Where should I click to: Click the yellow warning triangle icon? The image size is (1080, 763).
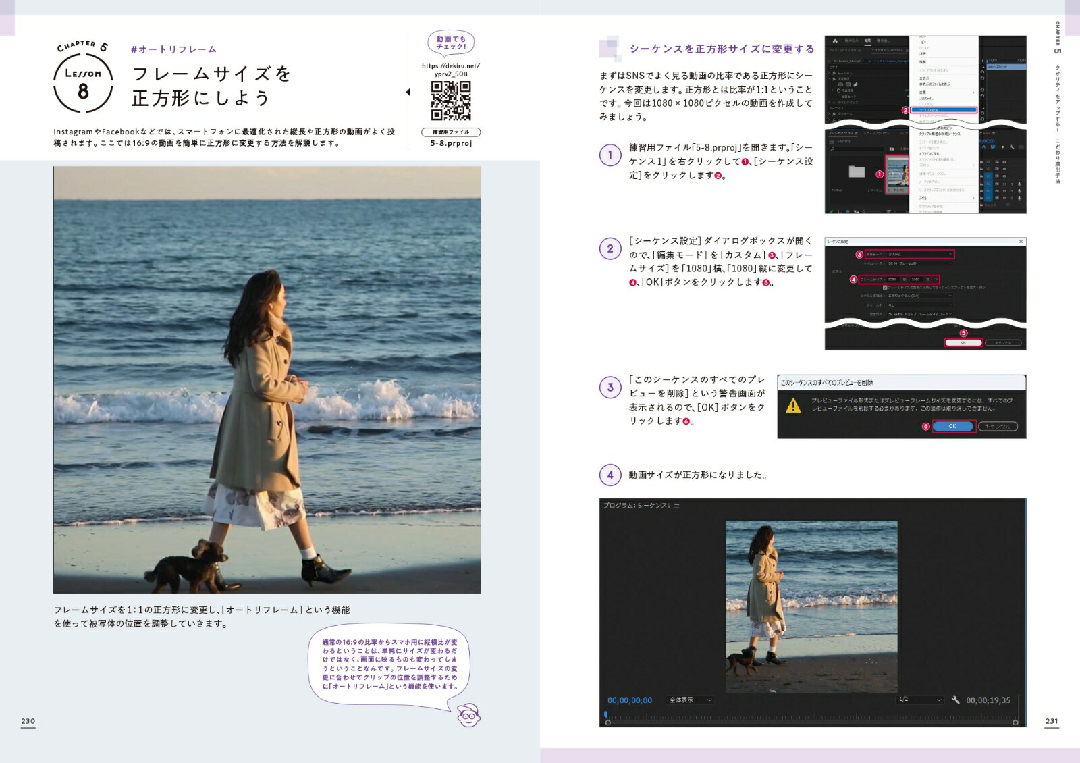point(793,405)
